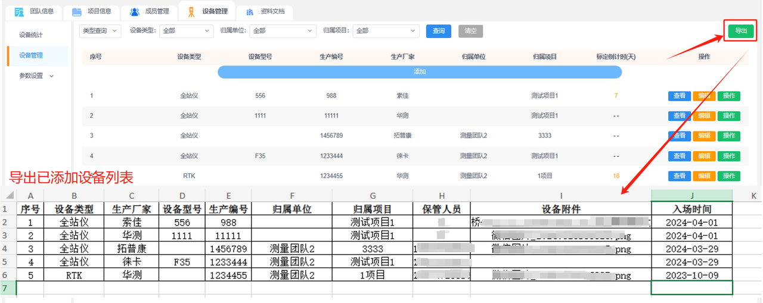Click the blue 查询 button
The image size is (763, 303).
(x=438, y=31)
